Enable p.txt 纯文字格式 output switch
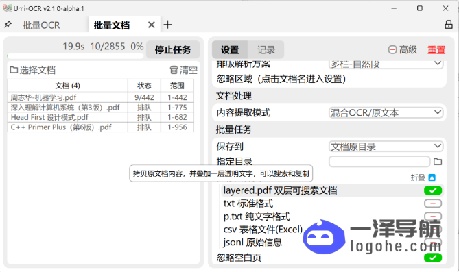This screenshot has height=272, width=459. pos(433,216)
